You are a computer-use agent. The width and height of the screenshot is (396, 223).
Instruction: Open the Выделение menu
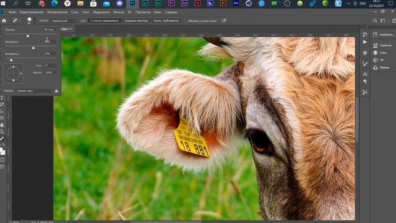[101, 12]
